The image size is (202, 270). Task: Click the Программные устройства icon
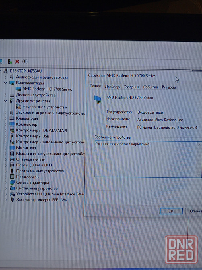coord(12,171)
